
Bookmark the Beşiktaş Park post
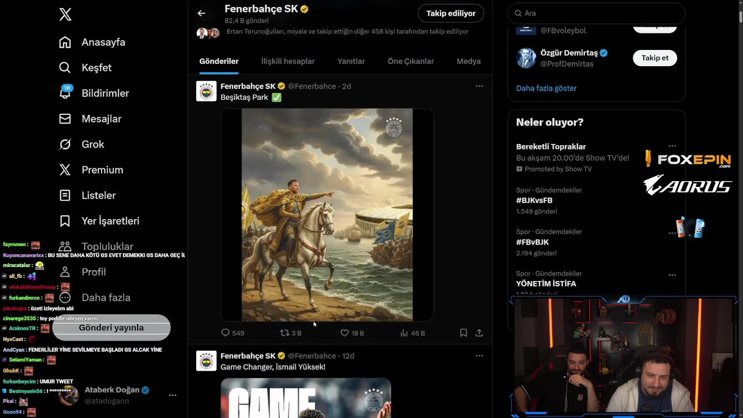pos(463,333)
